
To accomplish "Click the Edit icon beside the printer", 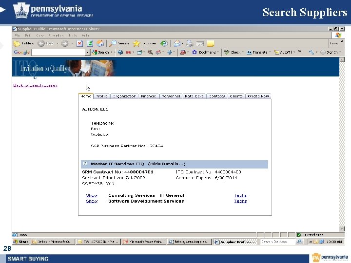I will click(200, 43).
